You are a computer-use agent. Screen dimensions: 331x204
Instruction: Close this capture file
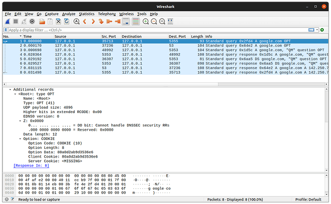pos(59,22)
